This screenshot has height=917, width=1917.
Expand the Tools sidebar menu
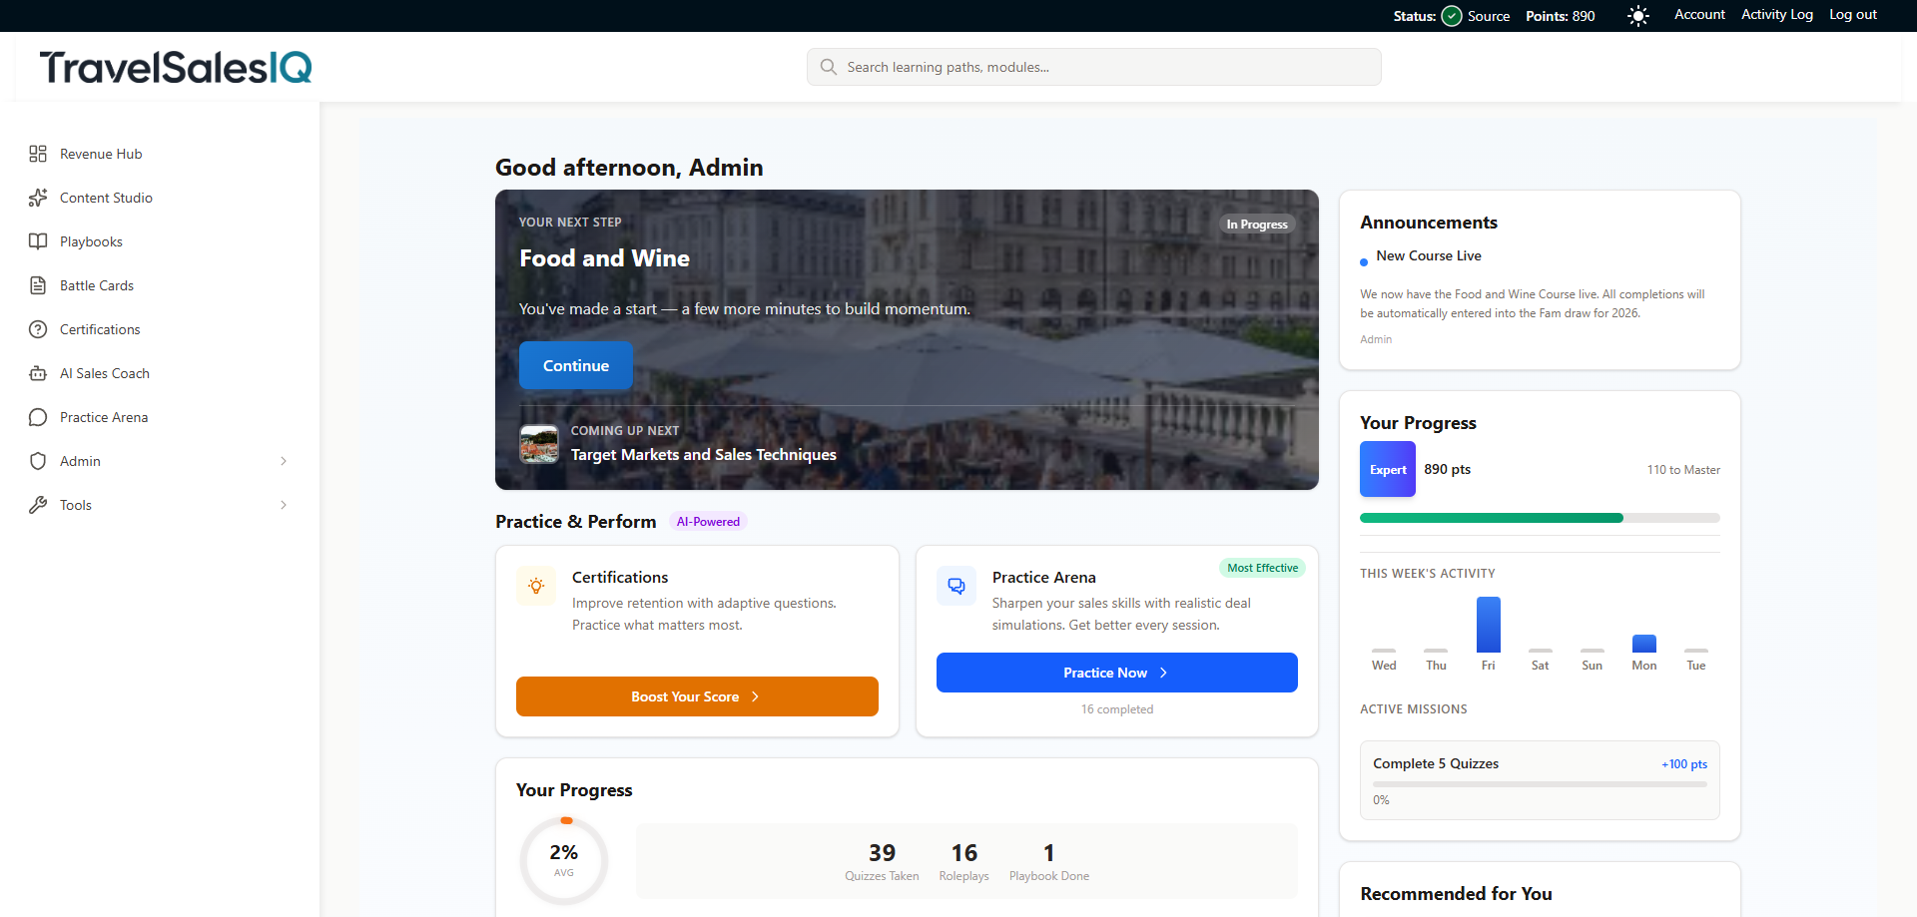click(285, 504)
